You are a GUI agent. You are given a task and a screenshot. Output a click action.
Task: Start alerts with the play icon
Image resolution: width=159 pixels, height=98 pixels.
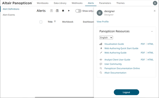(69, 11)
